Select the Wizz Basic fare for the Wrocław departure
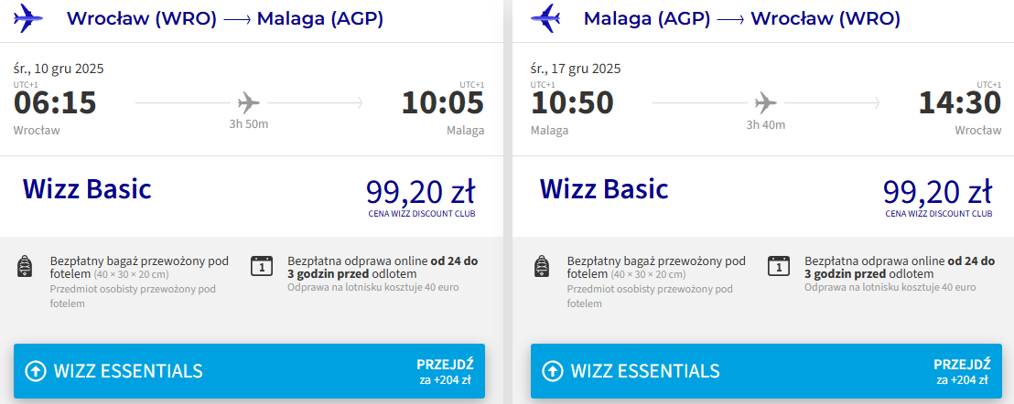The height and width of the screenshot is (404, 1014). 87,189
